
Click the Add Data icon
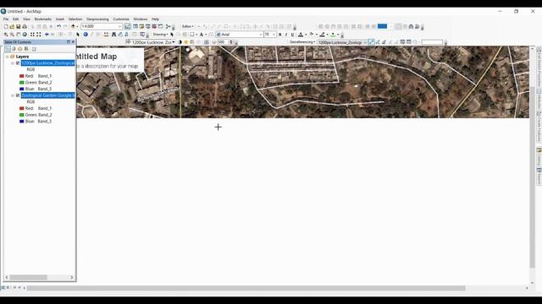tap(73, 26)
